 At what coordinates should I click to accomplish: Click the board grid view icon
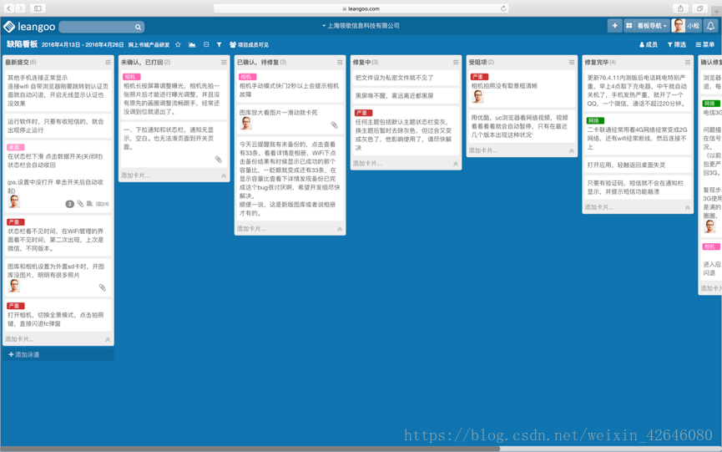coord(629,26)
